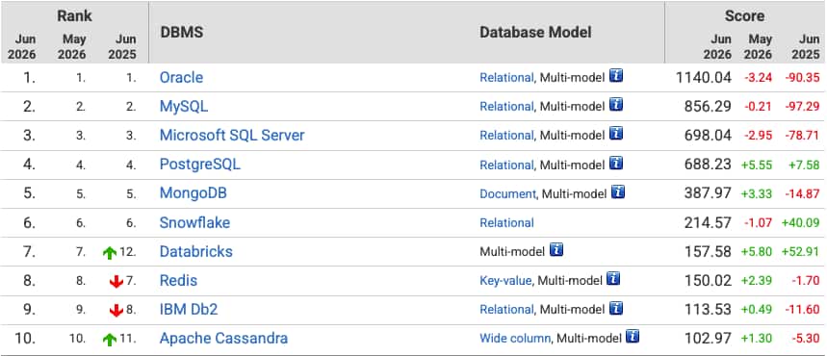The height and width of the screenshot is (356, 827).
Task: Click the Wide column link for Cassandra
Action: pos(515,338)
